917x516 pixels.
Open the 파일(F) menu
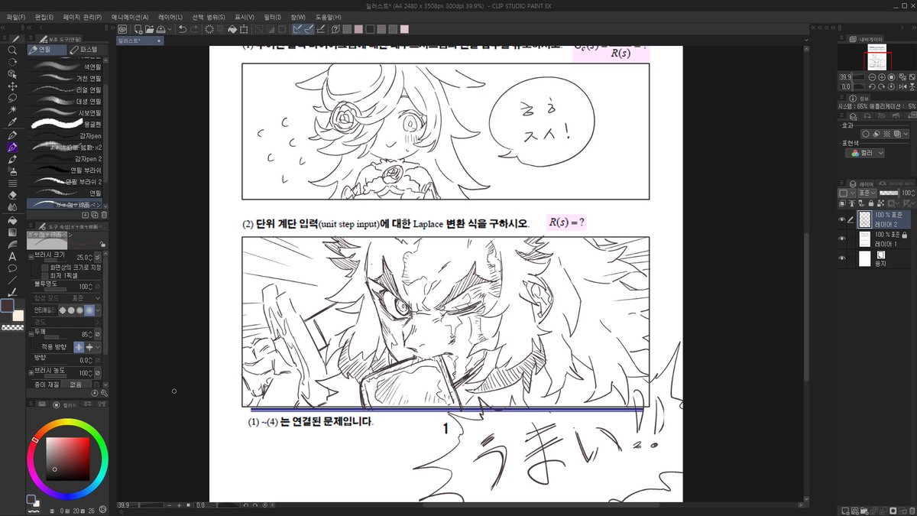pos(15,17)
